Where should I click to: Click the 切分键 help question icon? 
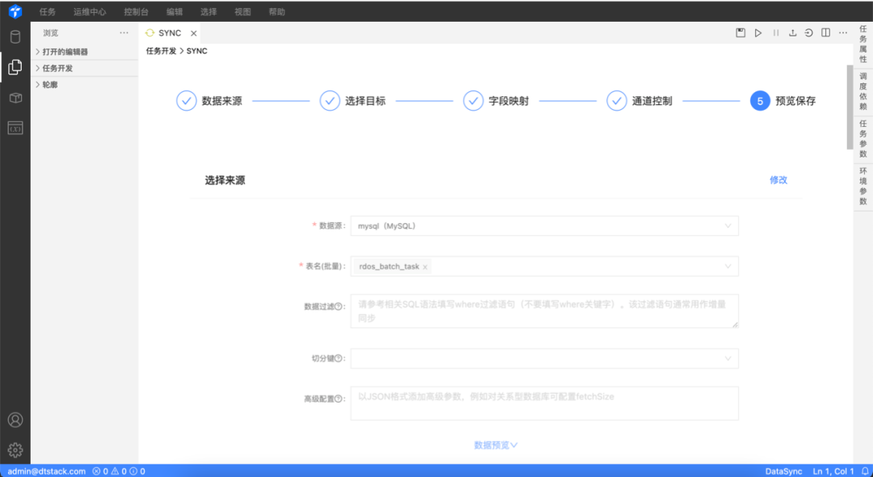tap(338, 358)
